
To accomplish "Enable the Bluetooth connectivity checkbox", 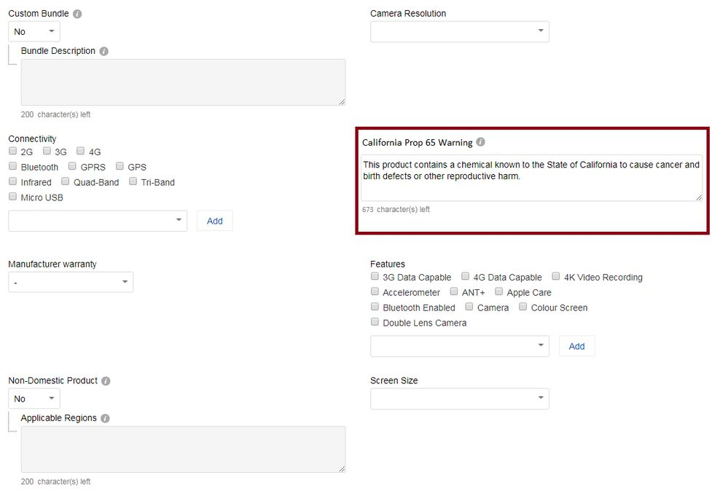I will tap(12, 166).
